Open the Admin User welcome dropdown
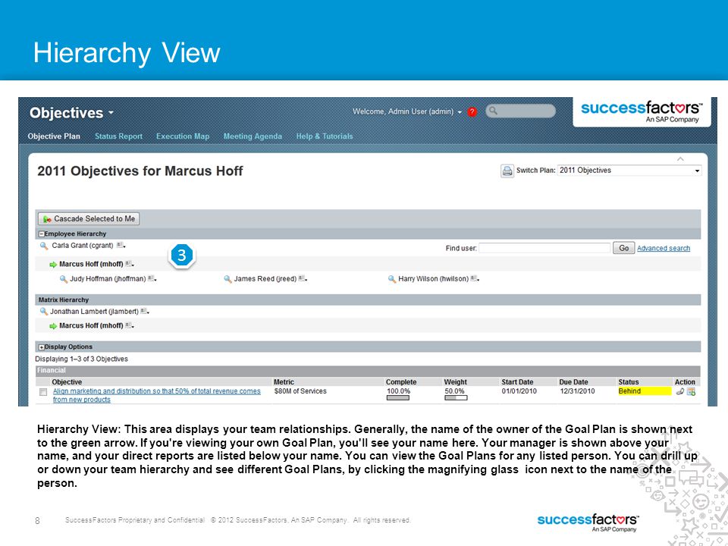This screenshot has width=728, height=546. click(407, 112)
